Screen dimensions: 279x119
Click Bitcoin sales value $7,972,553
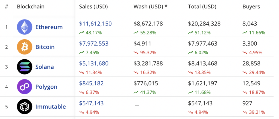tap(94, 43)
